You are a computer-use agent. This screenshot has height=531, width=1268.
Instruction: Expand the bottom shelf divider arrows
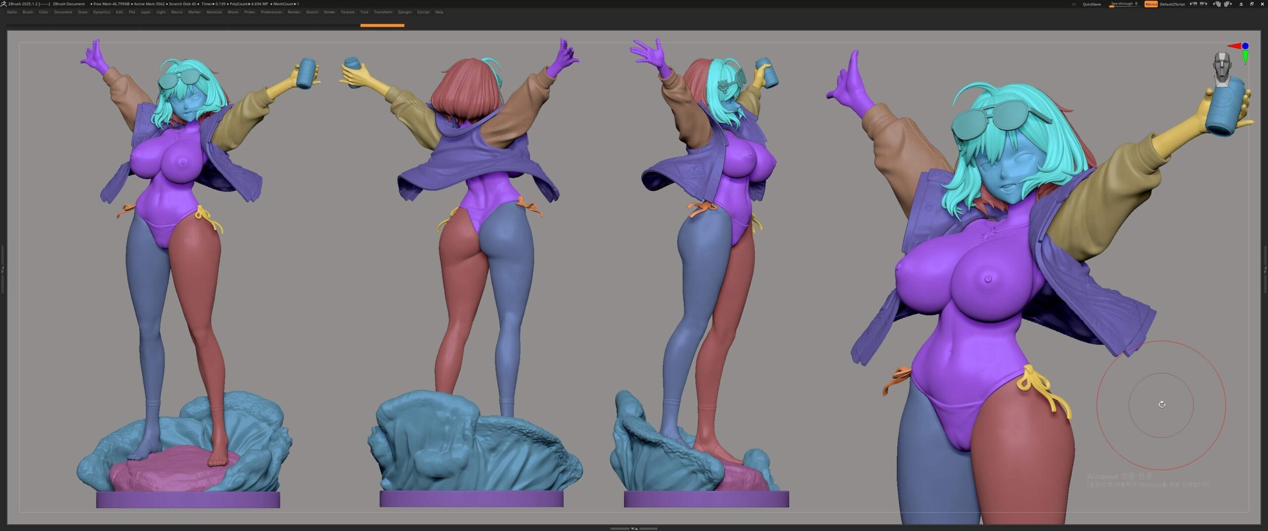click(x=634, y=529)
